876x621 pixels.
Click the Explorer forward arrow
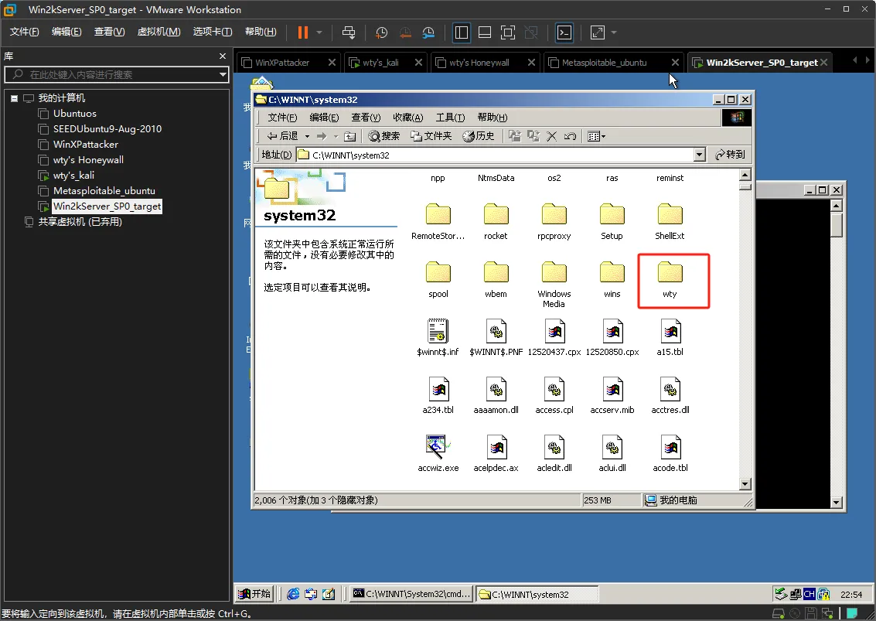coord(321,136)
